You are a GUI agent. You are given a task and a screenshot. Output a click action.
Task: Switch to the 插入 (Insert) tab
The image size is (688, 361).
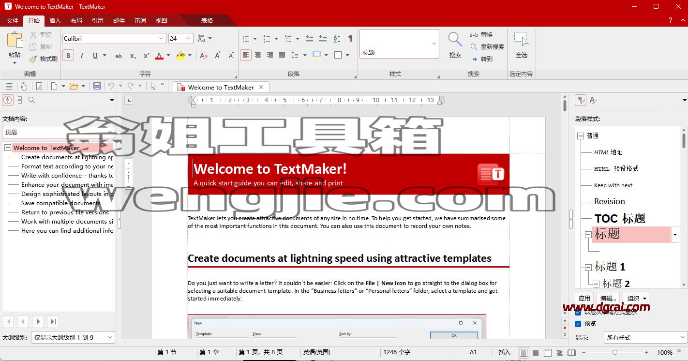click(x=55, y=20)
